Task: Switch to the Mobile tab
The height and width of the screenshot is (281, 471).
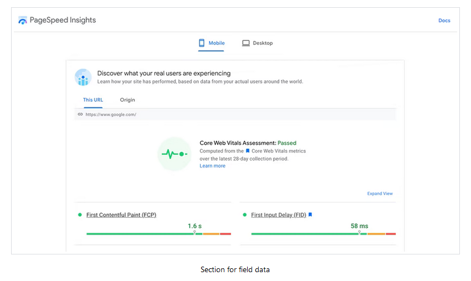Action: point(212,43)
